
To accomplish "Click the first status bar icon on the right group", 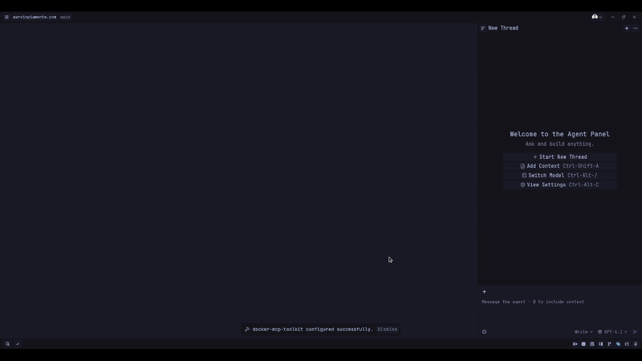I will click(575, 344).
